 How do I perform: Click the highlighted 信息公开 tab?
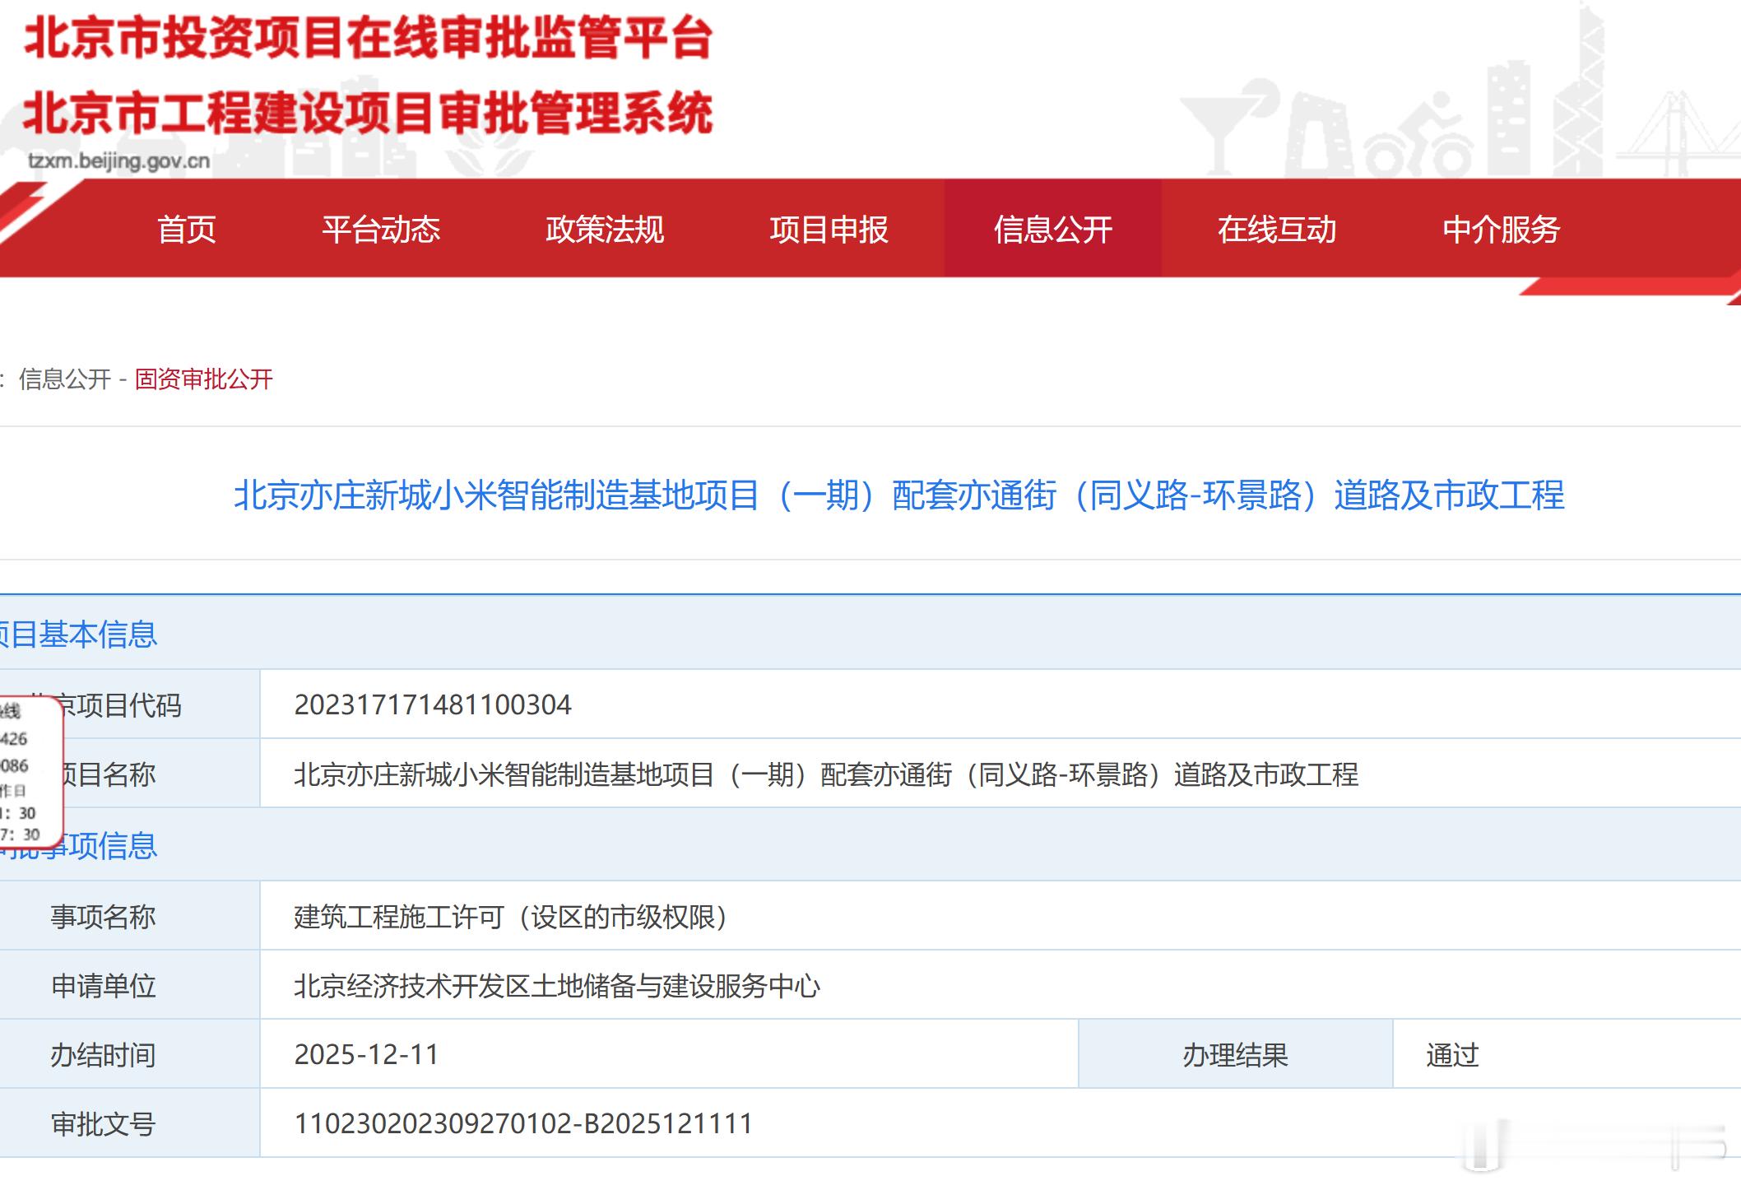[1052, 230]
